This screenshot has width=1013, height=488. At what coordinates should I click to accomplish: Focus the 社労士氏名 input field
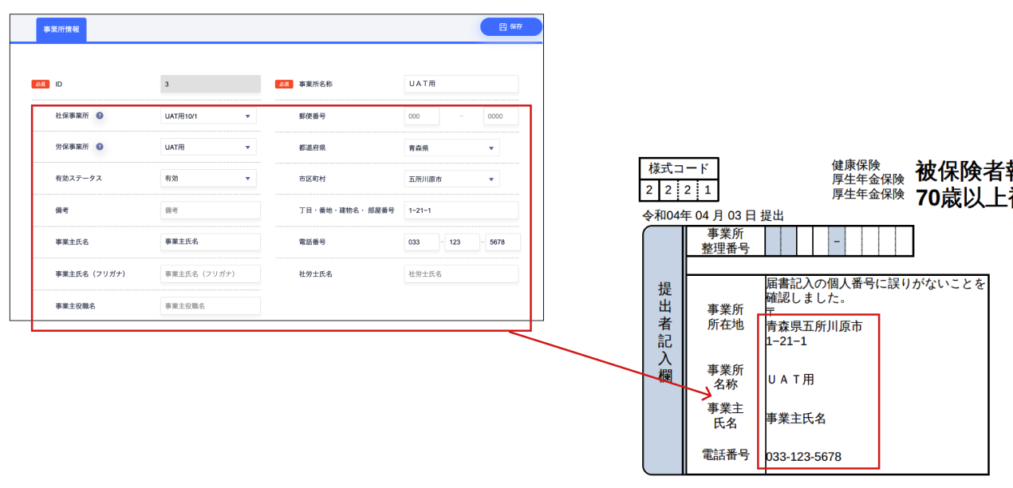coord(461,274)
